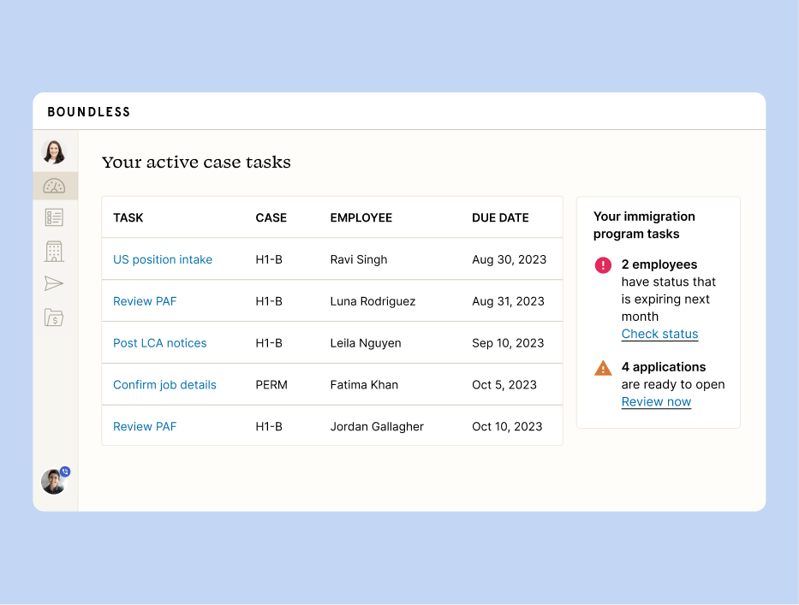
Task: Open the Confirm job details task
Action: click(x=164, y=384)
